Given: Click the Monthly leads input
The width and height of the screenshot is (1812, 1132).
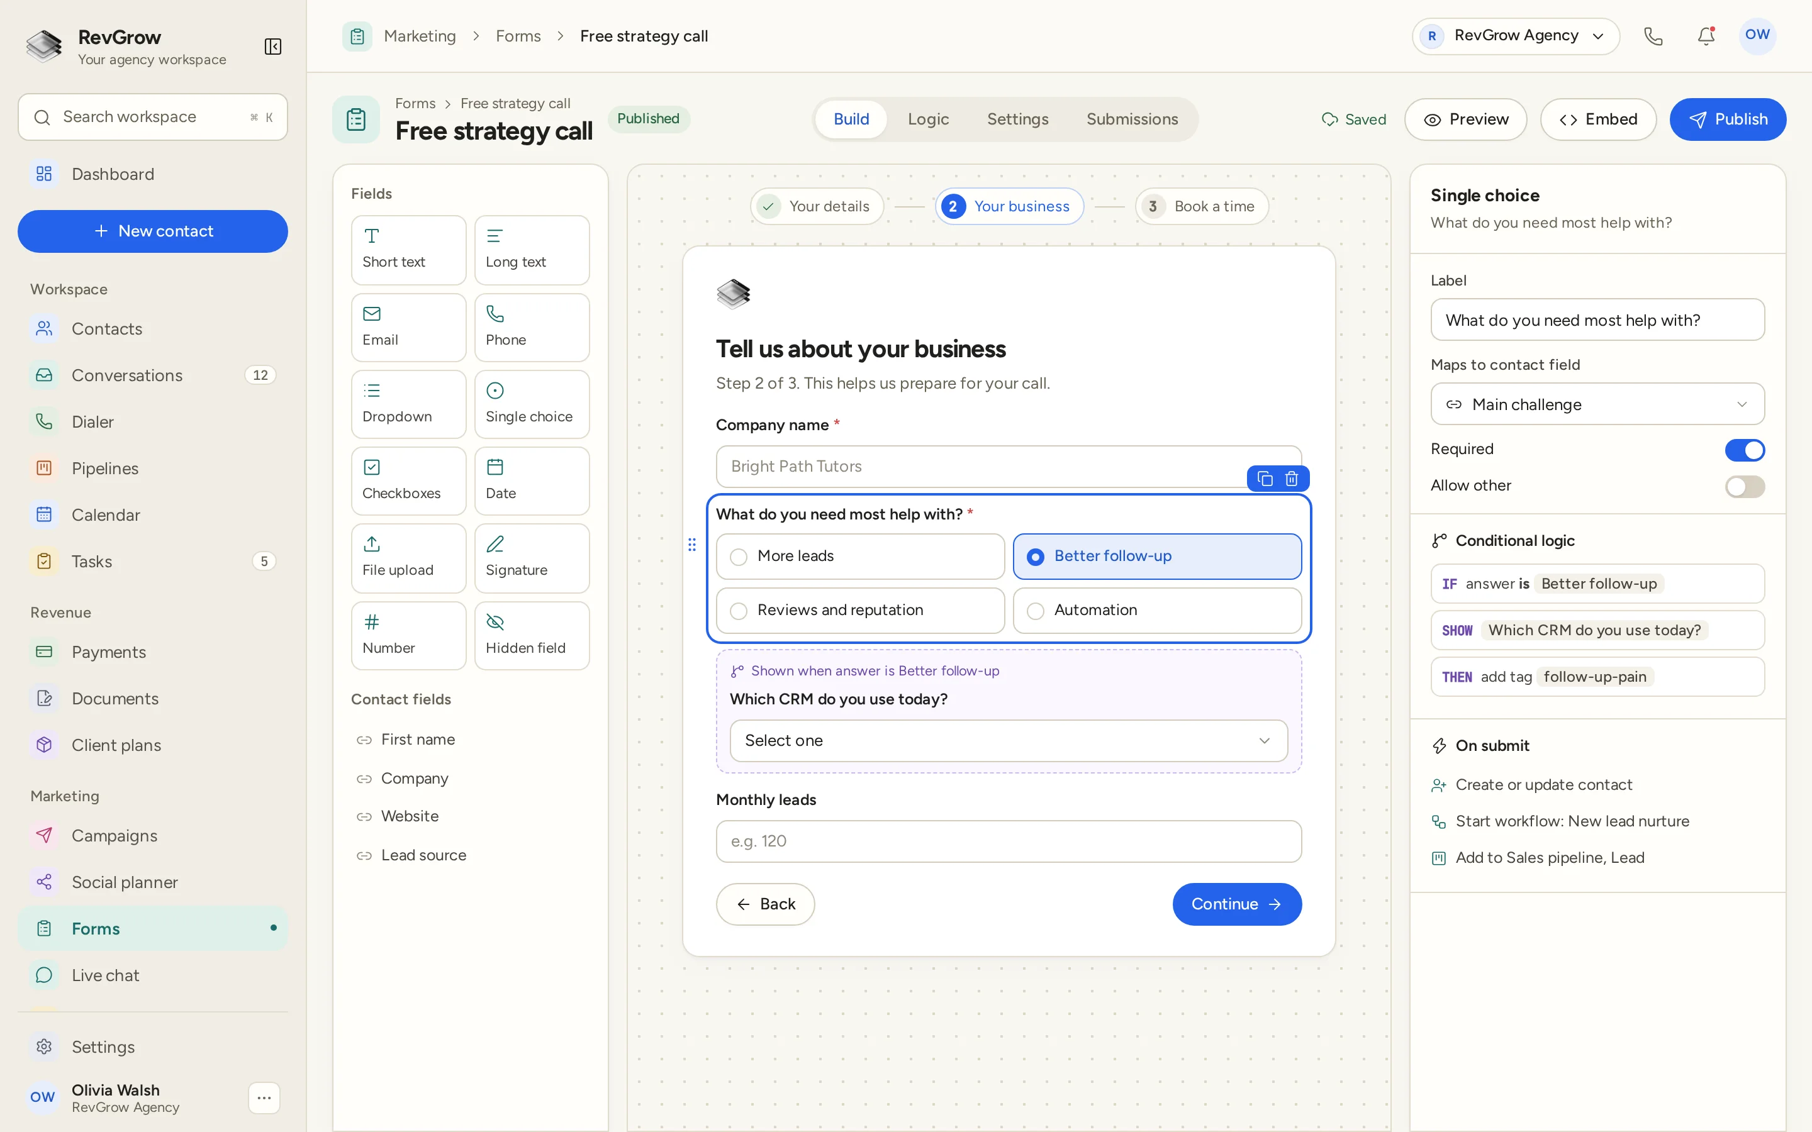Looking at the screenshot, I should (x=1008, y=841).
